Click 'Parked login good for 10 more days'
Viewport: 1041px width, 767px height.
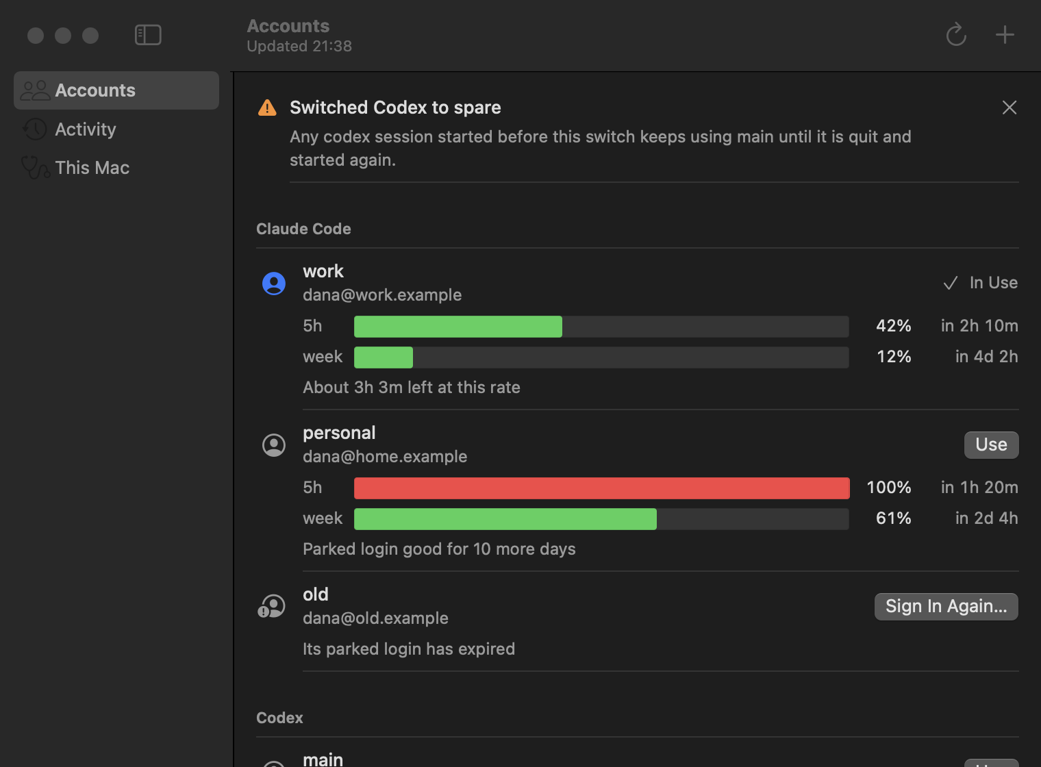439,549
